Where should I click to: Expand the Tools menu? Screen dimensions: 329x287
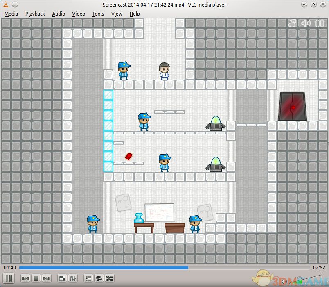pyautogui.click(x=98, y=14)
